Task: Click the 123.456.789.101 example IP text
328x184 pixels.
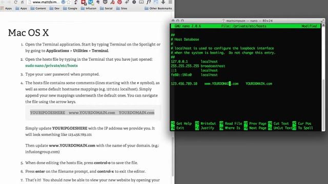Action: [80, 135]
